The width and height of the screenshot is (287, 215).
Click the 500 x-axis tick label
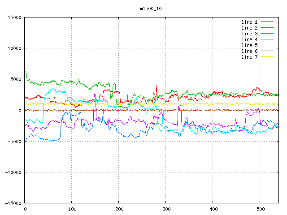[260, 209]
